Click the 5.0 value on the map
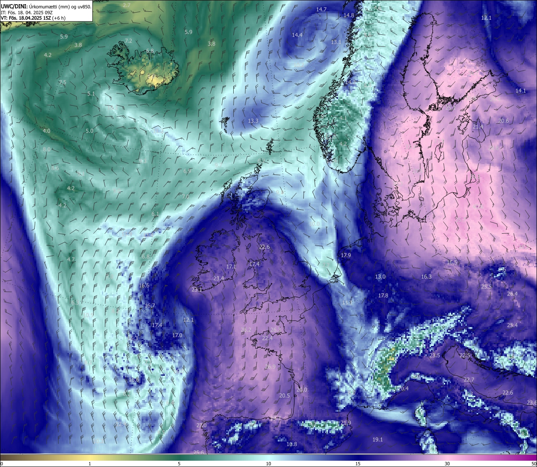Screen dimensions: 537x467 pyautogui.click(x=89, y=131)
